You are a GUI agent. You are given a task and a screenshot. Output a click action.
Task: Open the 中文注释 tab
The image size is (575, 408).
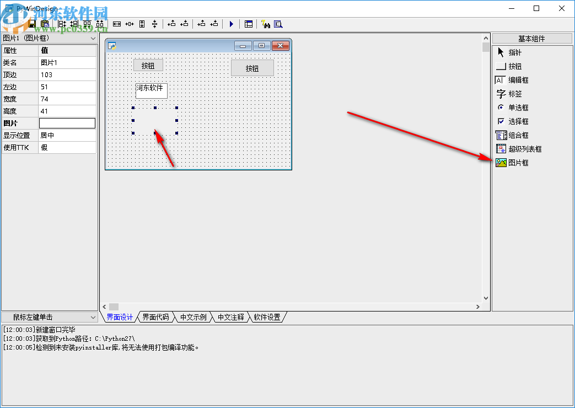230,317
